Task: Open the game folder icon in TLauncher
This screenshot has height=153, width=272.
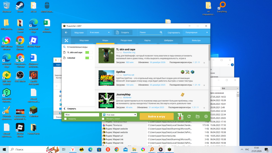Action: [x=197, y=116]
